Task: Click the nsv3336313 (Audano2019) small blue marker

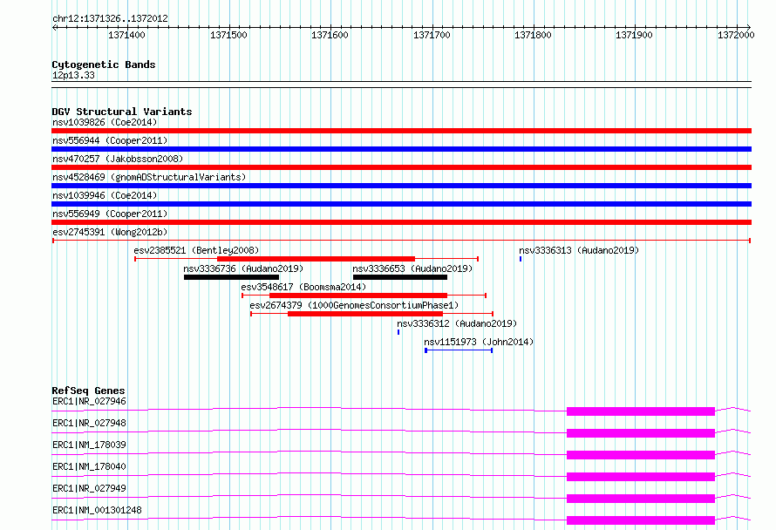Action: pos(521,259)
